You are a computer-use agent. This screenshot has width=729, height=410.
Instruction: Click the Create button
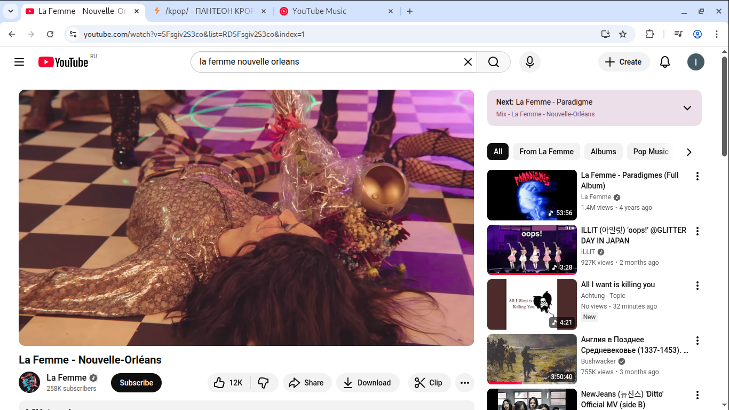(624, 62)
